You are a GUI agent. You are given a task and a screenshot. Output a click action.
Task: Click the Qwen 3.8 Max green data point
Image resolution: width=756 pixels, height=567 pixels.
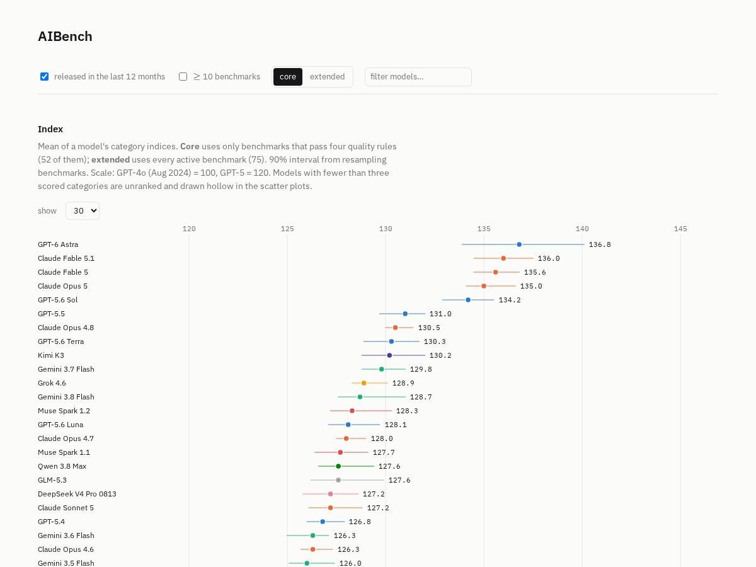[x=338, y=466]
